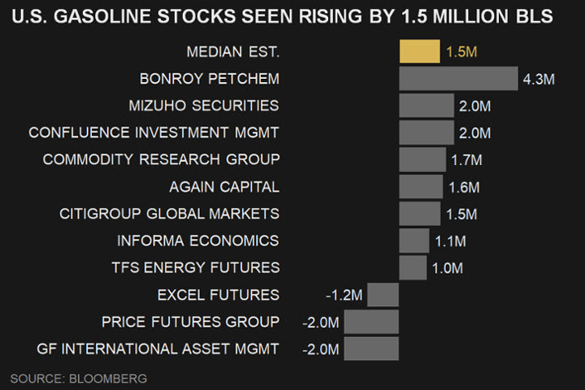Image resolution: width=585 pixels, height=390 pixels.
Task: Click the Confluence Investment Mgmt bar
Action: (427, 132)
